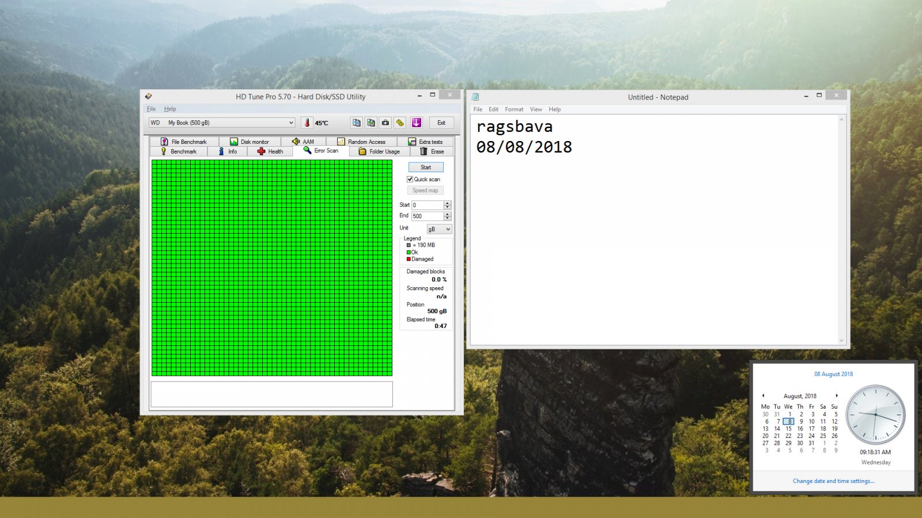Click the Start position input field
The height and width of the screenshot is (518, 922).
click(427, 205)
